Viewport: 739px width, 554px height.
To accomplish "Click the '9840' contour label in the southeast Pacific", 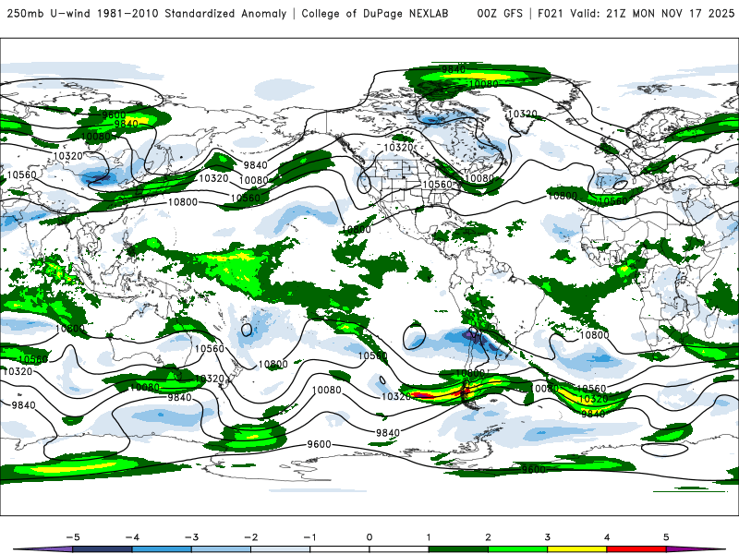I will [x=388, y=432].
